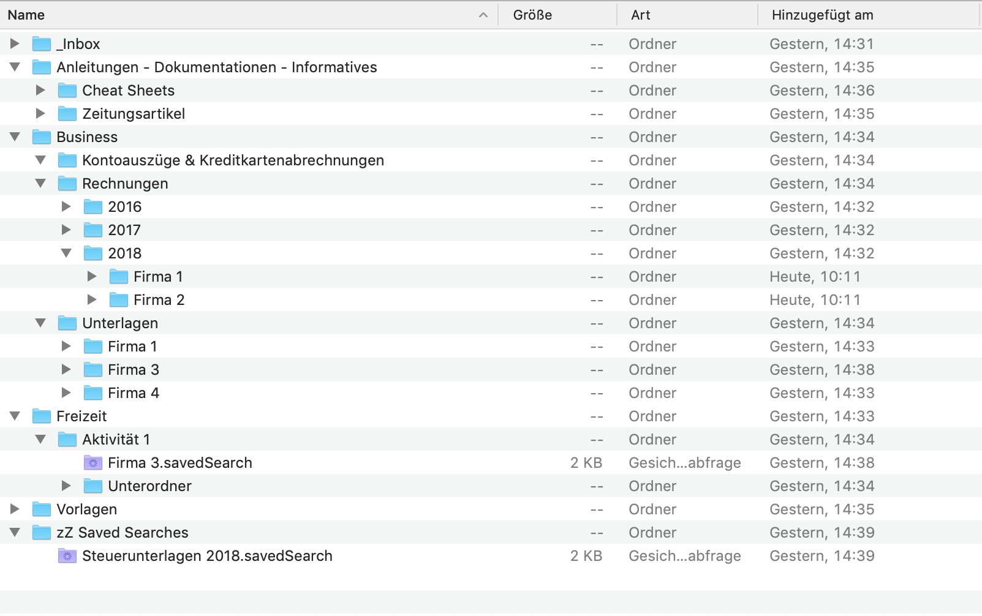The image size is (982, 616).
Task: Expand the 2017 folder
Action: (x=66, y=230)
